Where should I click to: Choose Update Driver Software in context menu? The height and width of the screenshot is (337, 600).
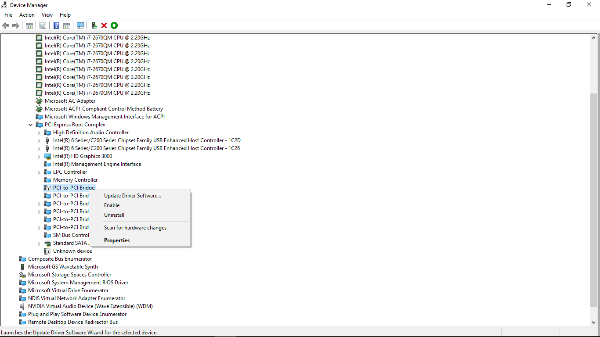tap(132, 196)
